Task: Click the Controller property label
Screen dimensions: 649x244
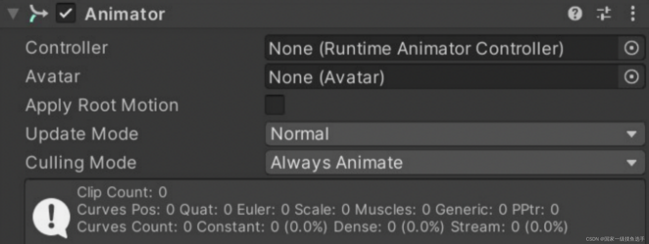Action: (x=67, y=48)
